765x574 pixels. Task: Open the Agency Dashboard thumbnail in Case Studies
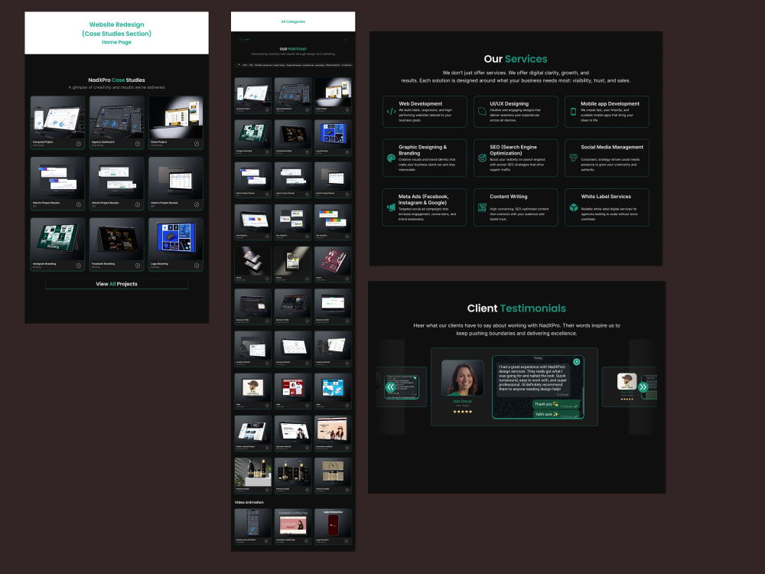pos(116,117)
